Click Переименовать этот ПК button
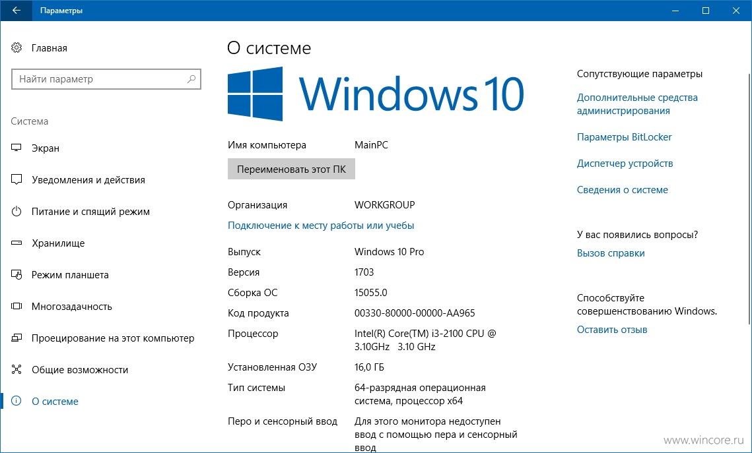Viewport: 752px width, 453px height. click(x=291, y=169)
